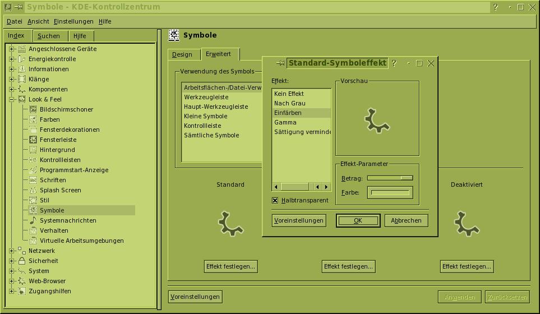Open the Hilfe menu in menu bar
The image size is (540, 314).
[x=105, y=21]
